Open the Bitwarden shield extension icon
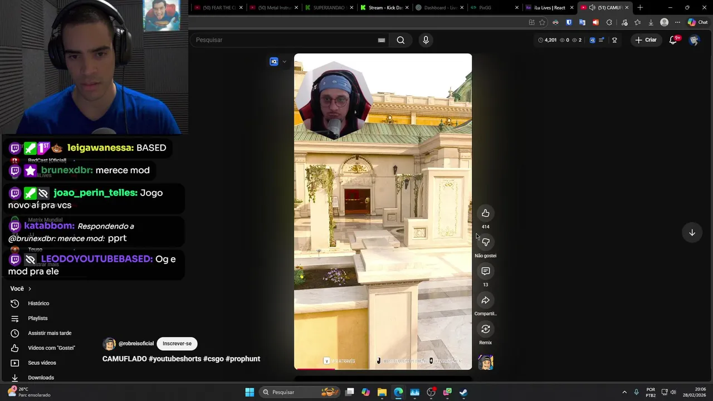This screenshot has height=401, width=713. tap(569, 22)
